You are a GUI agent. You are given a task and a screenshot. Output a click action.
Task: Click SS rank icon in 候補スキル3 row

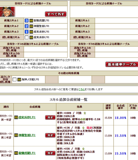[31, 32]
